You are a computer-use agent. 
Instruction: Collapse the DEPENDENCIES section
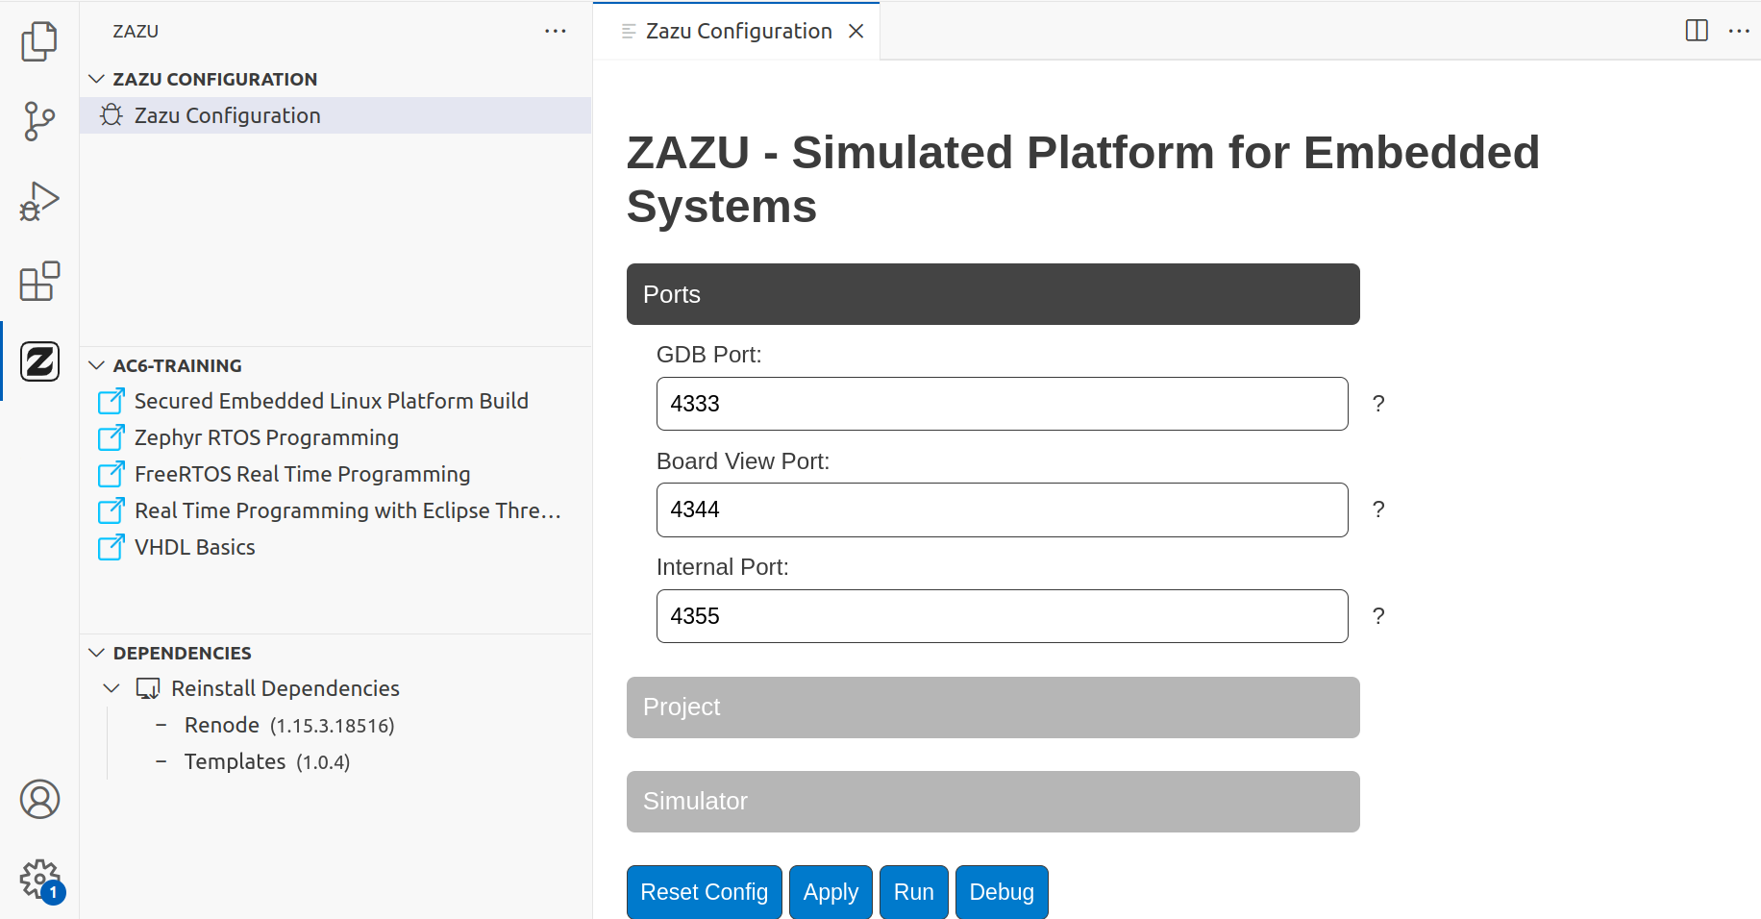click(x=96, y=653)
